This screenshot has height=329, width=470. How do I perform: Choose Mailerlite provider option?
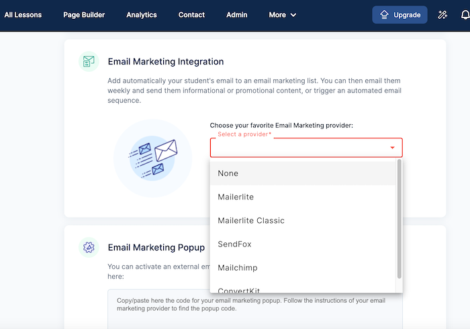click(x=303, y=197)
